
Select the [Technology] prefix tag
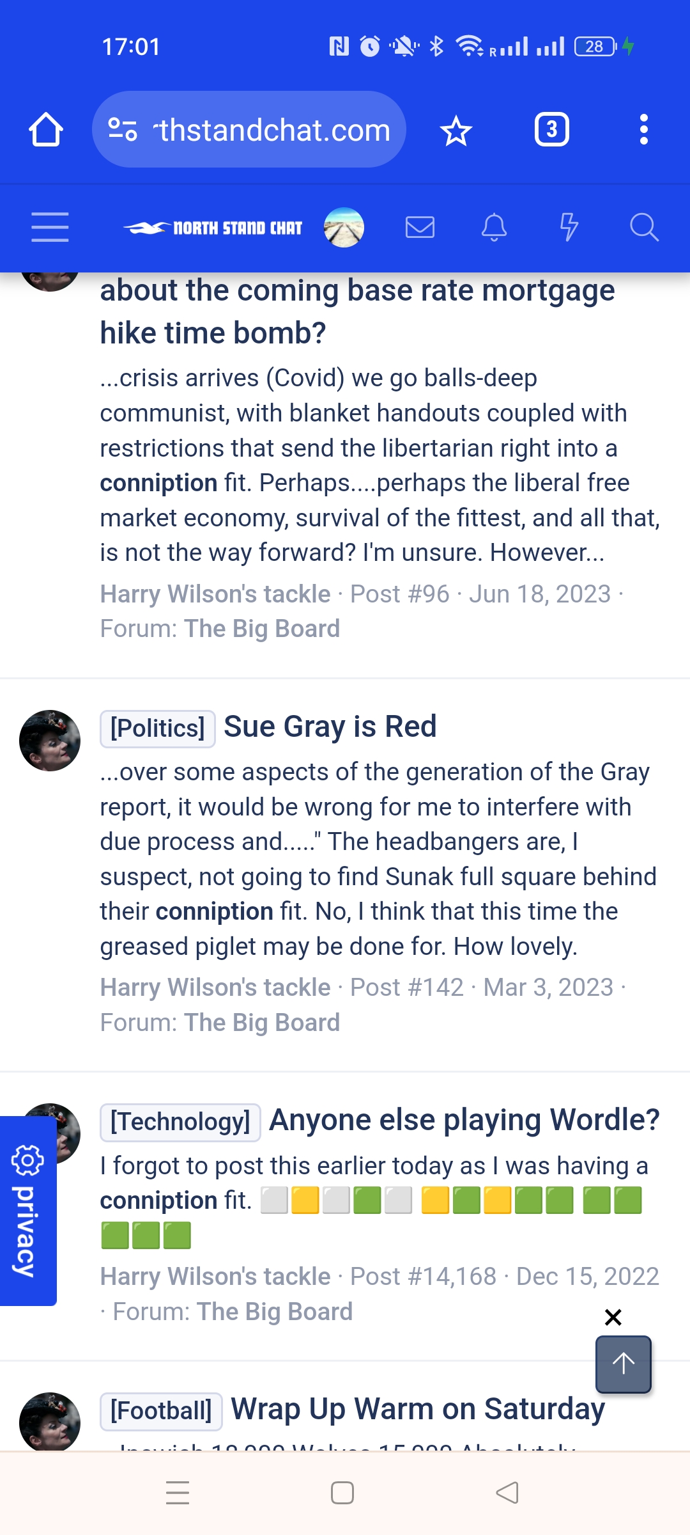[180, 1122]
